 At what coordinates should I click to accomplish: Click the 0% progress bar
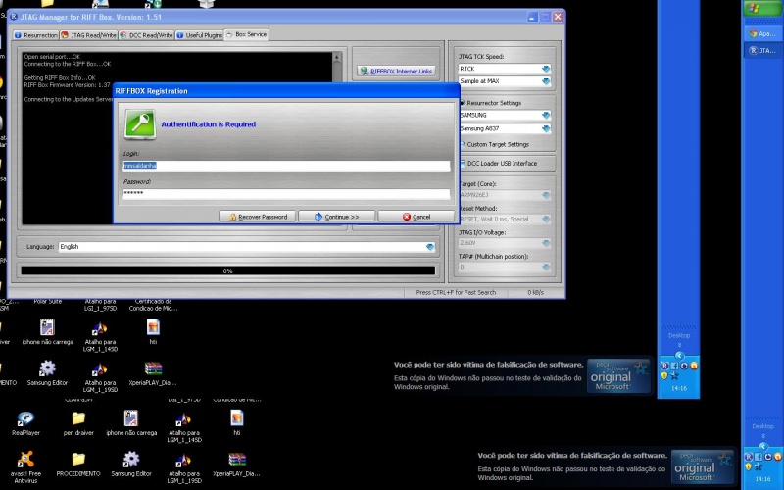coord(228,271)
